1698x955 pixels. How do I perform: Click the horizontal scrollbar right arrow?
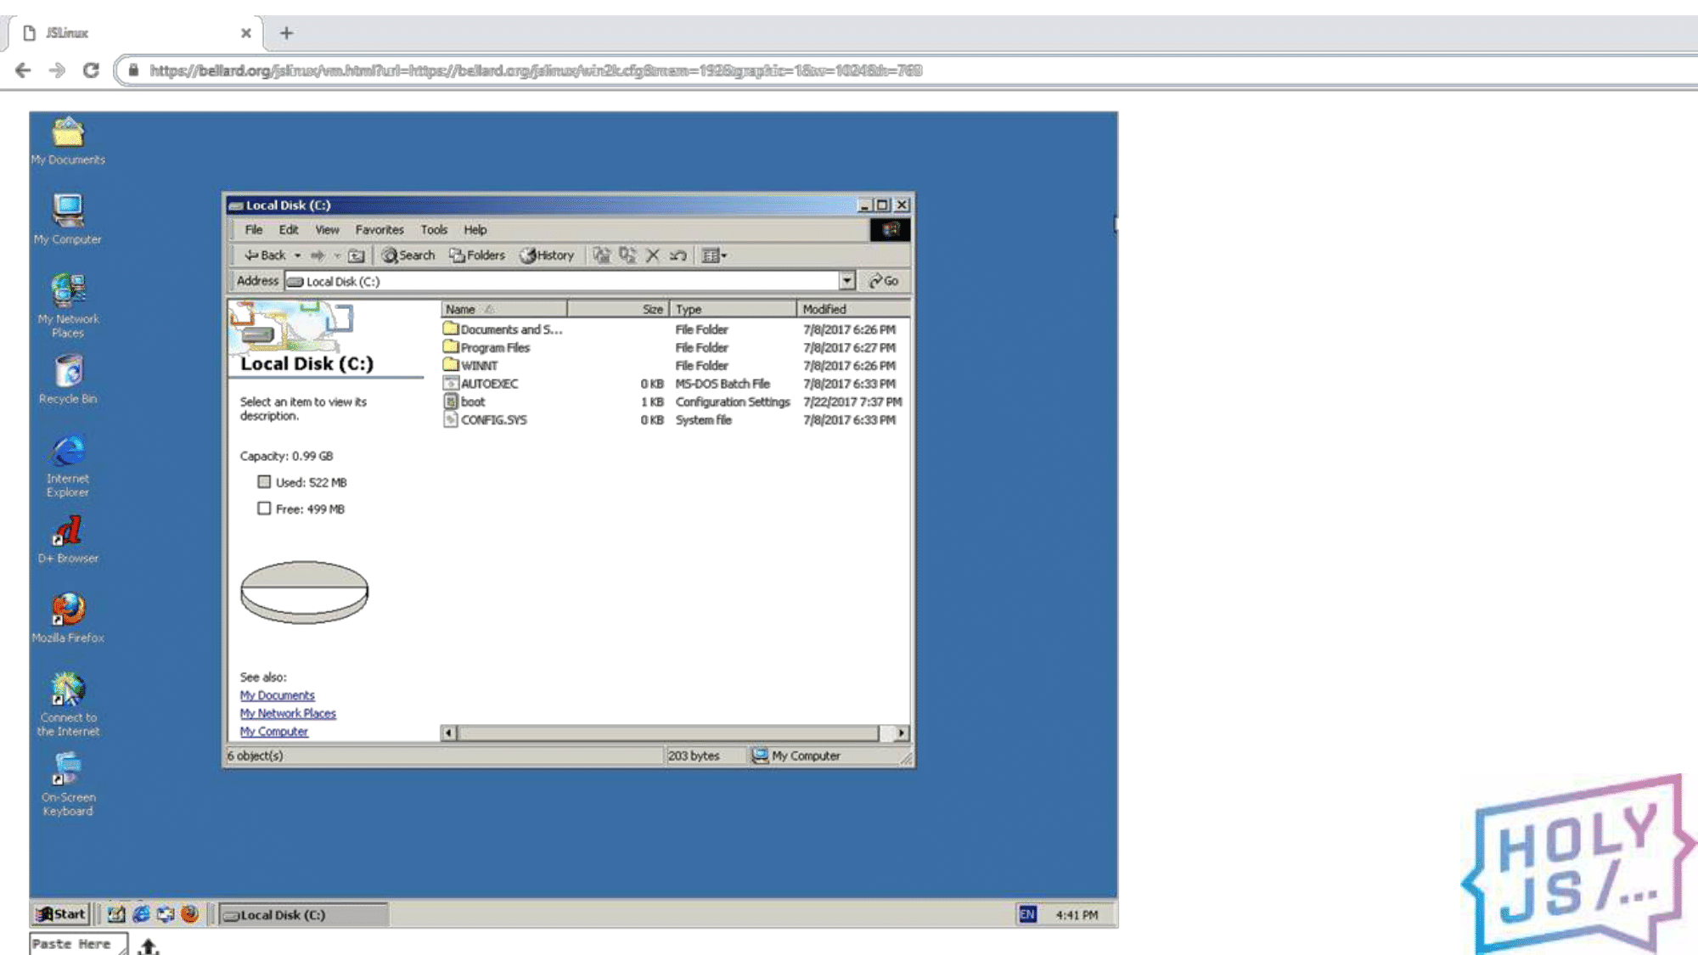pos(901,733)
